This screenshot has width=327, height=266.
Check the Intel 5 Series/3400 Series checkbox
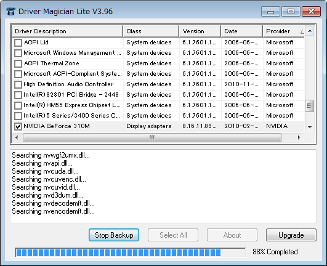[18, 116]
